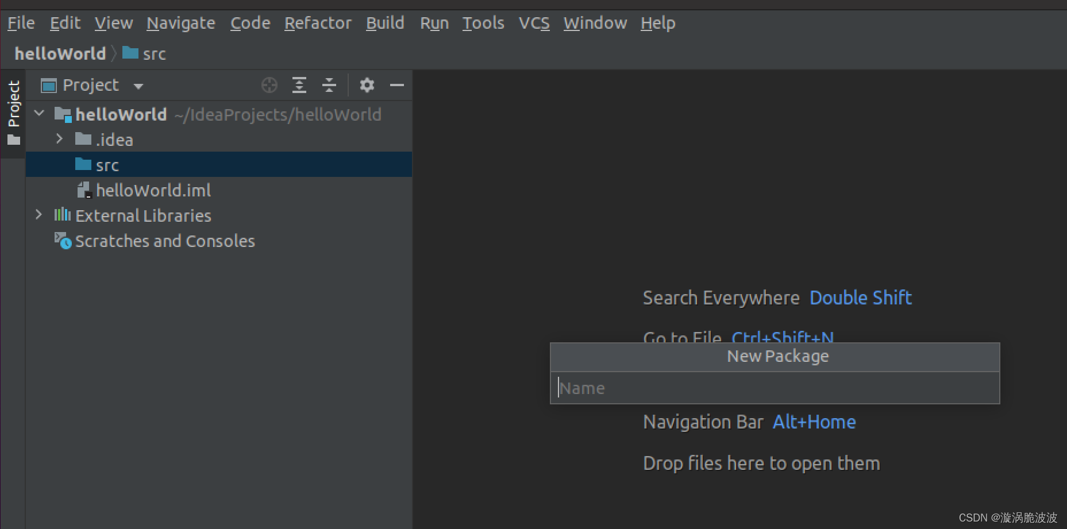
Task: Toggle the vertical Project side tab
Action: 14,113
